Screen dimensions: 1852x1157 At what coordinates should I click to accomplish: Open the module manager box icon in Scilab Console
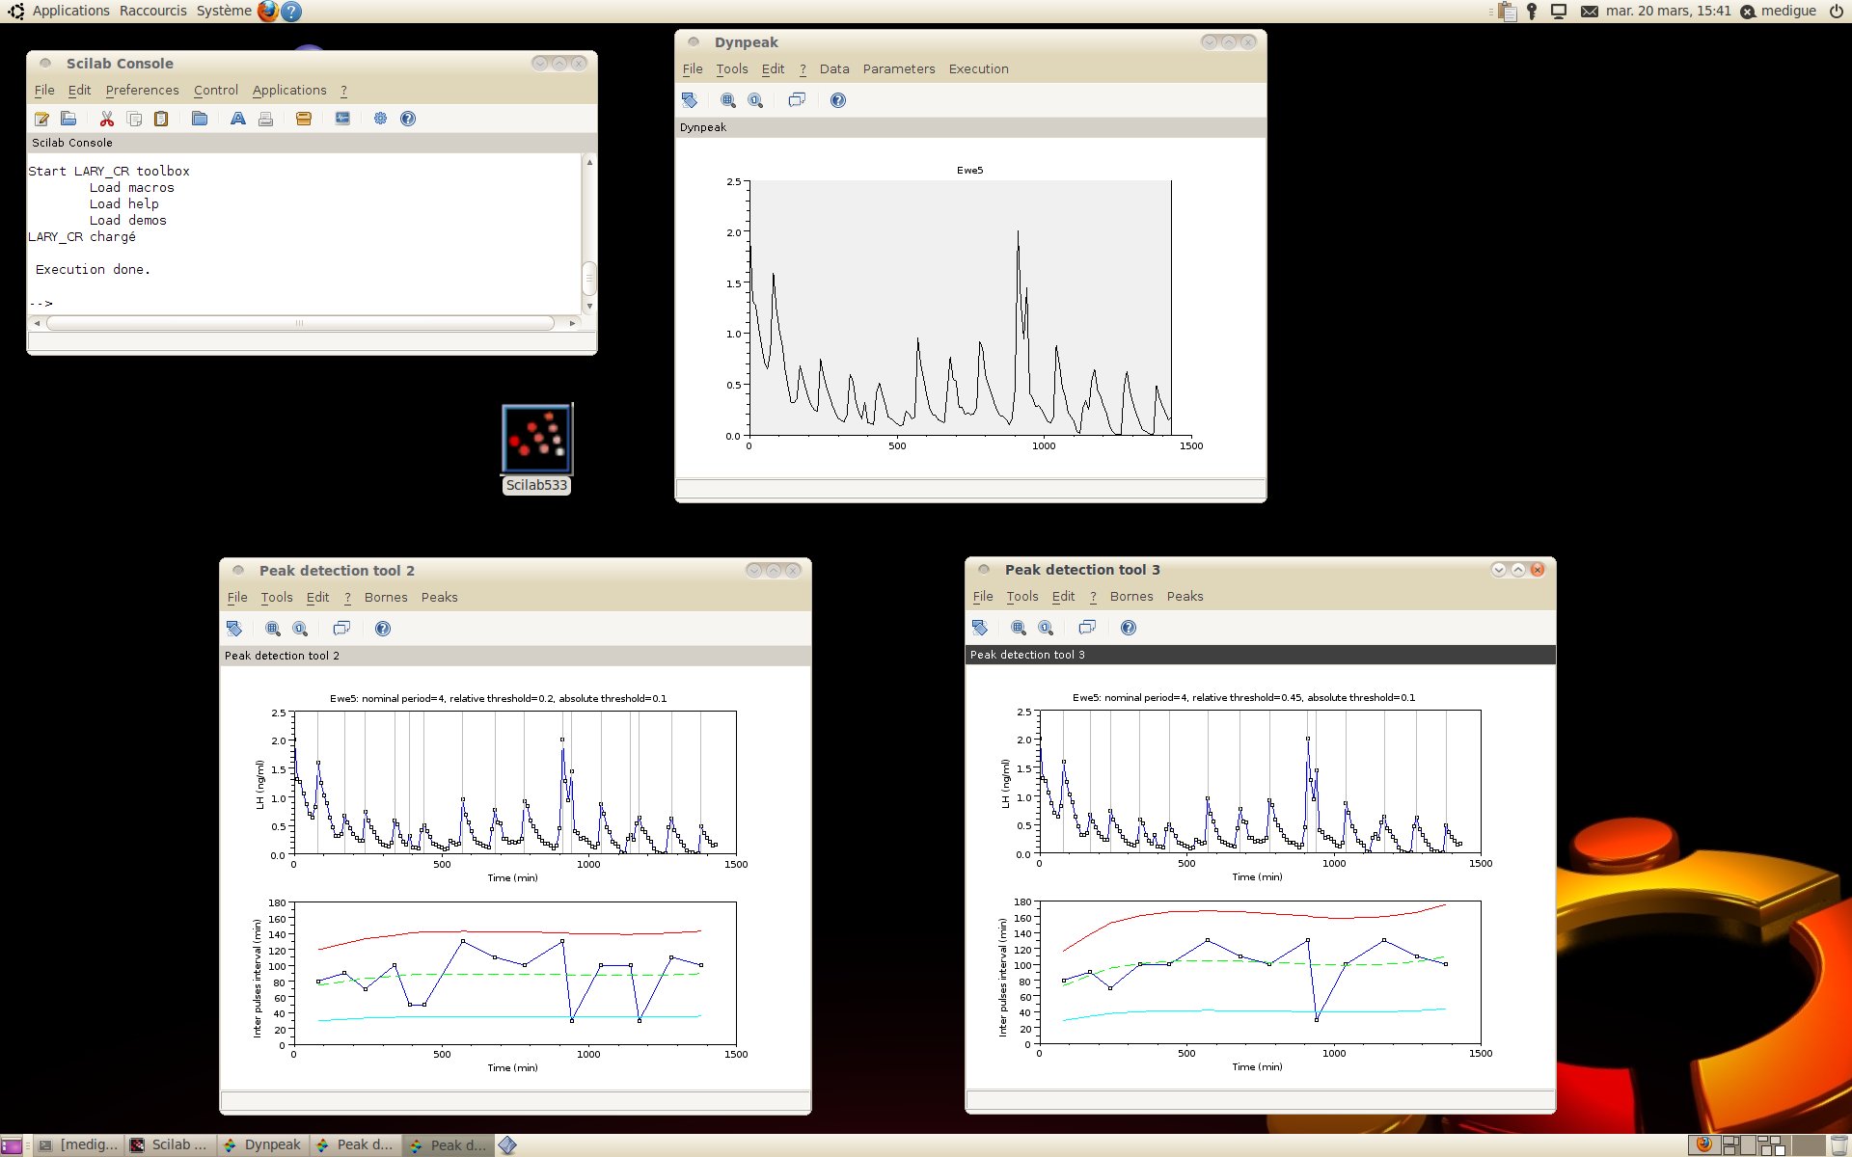[304, 119]
